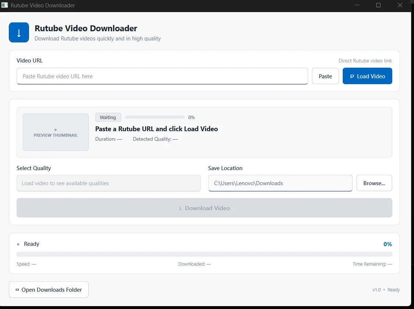Click the Paste button
Image resolution: width=414 pixels, height=309 pixels.
click(325, 76)
